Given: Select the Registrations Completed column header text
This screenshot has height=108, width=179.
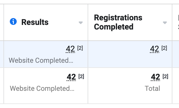Looking at the screenshot, I should 118,22.
